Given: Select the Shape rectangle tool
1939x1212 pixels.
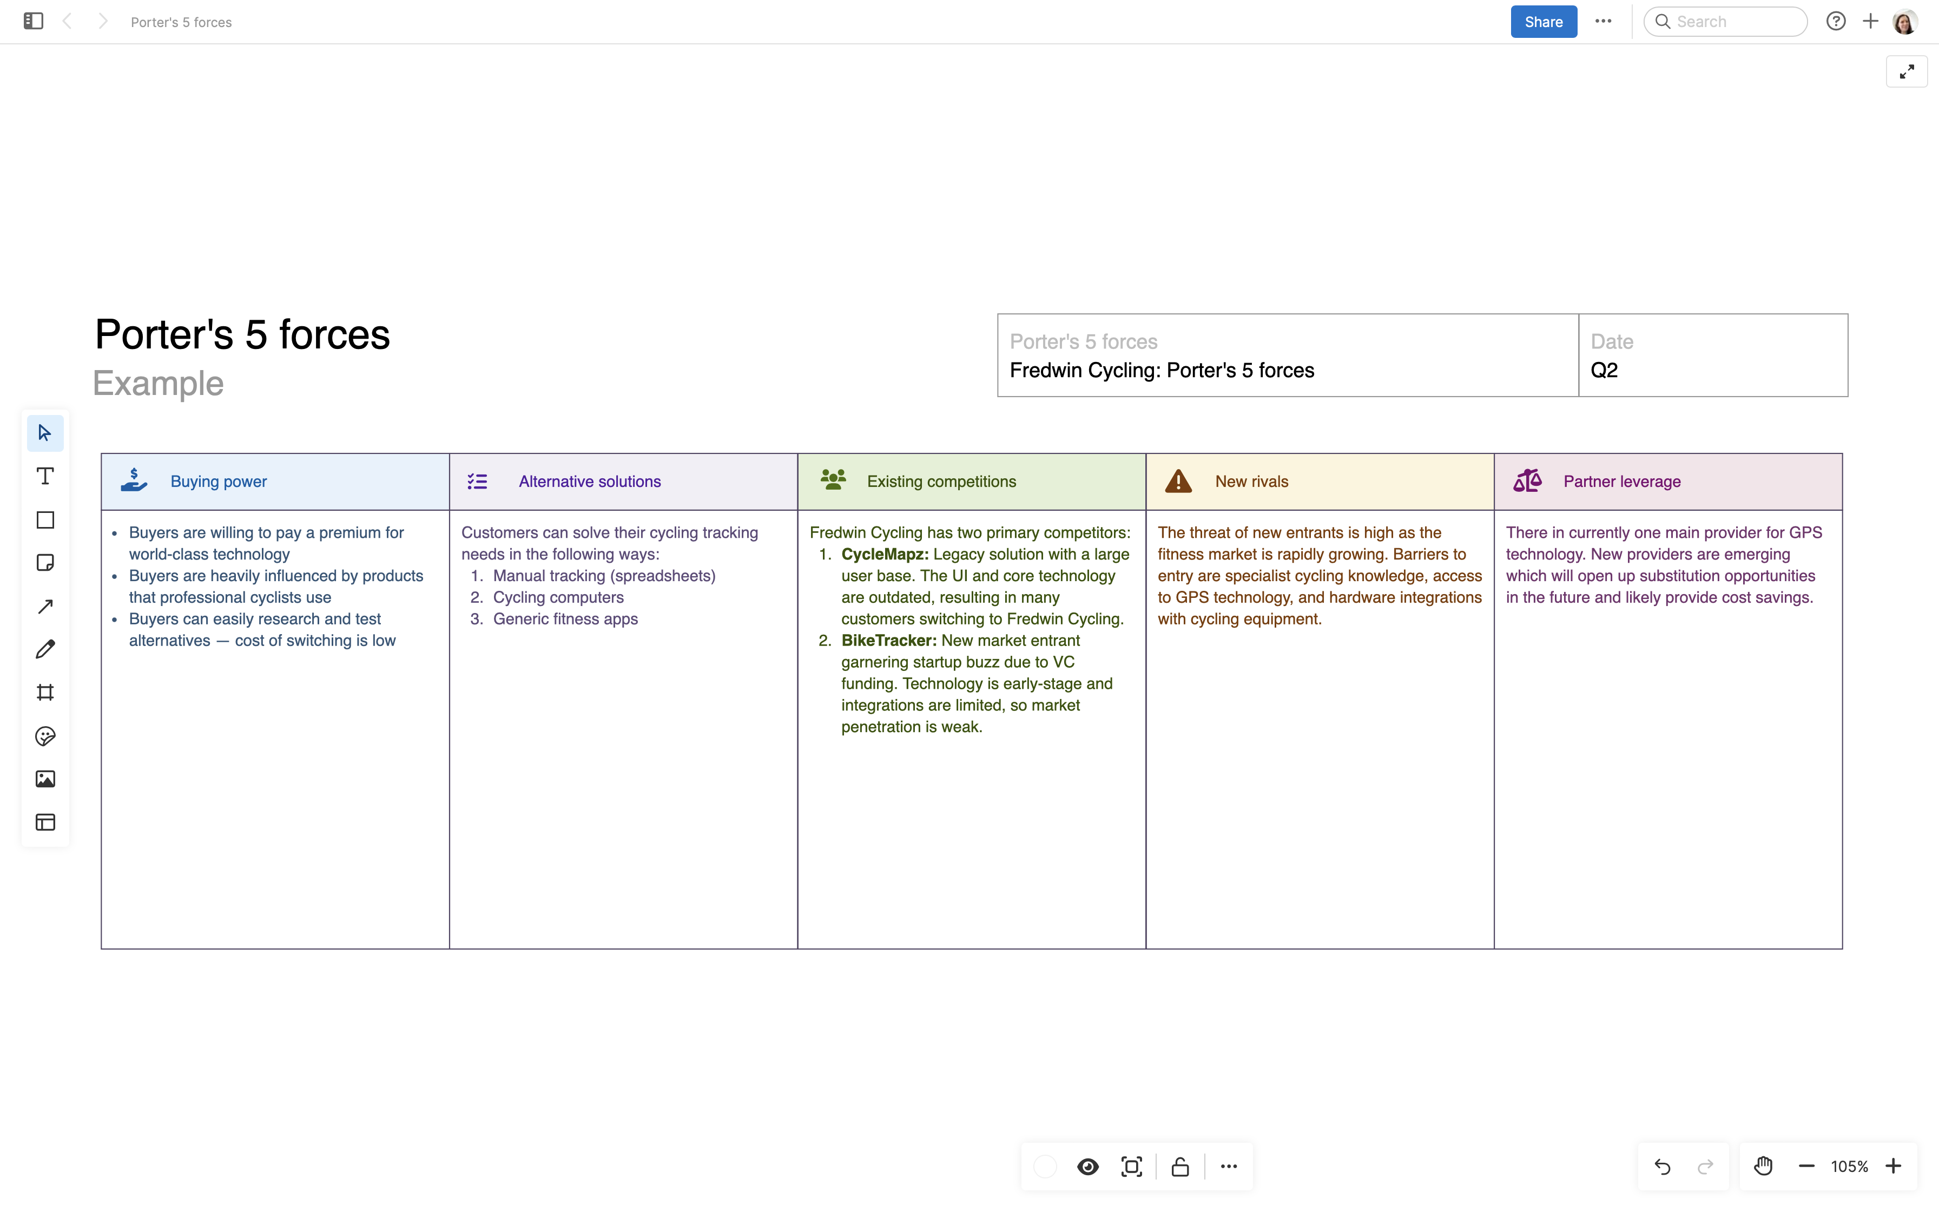Looking at the screenshot, I should coord(45,520).
